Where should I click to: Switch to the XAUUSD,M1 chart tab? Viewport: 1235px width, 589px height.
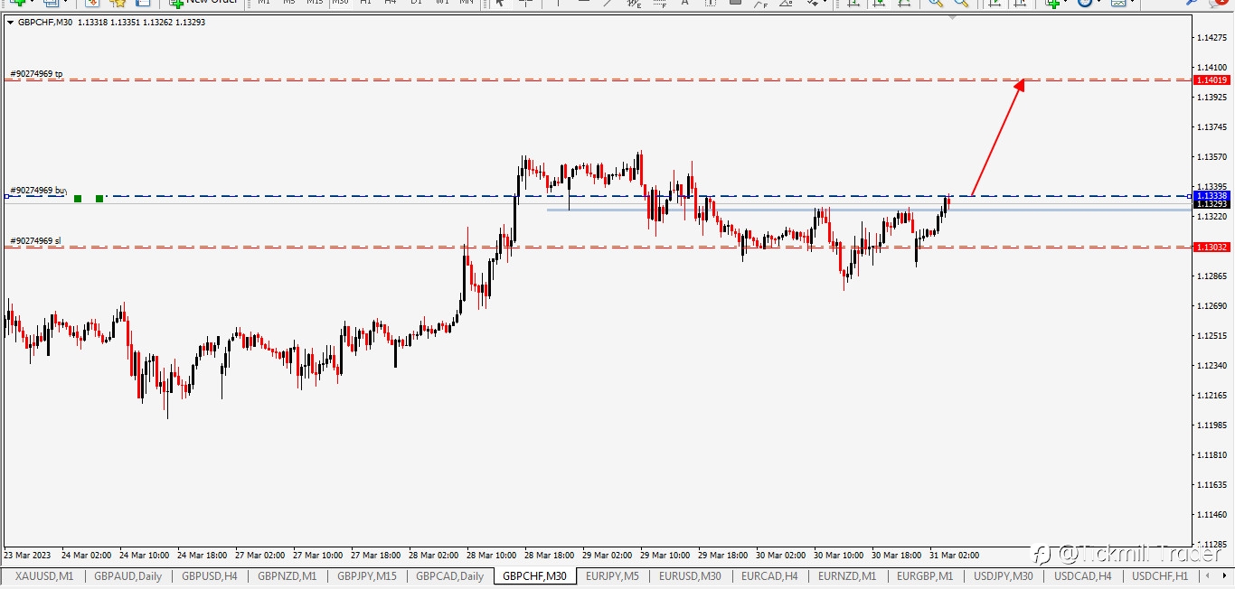point(44,575)
